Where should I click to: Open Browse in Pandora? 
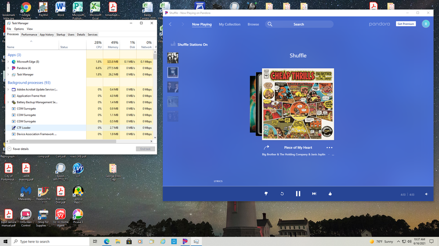(253, 24)
